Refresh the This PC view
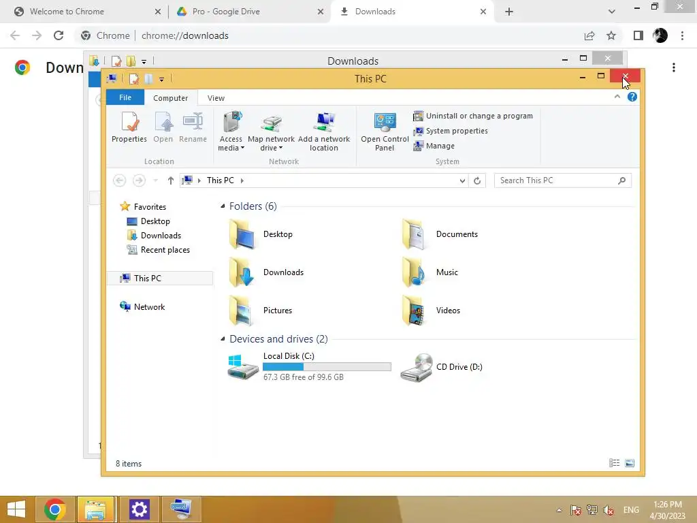The width and height of the screenshot is (697, 523). [x=477, y=180]
